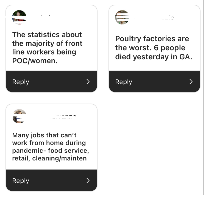This screenshot has height=197, width=206.
Task: Click the vertical scrollbar on the right edge
Action: click(204, 98)
